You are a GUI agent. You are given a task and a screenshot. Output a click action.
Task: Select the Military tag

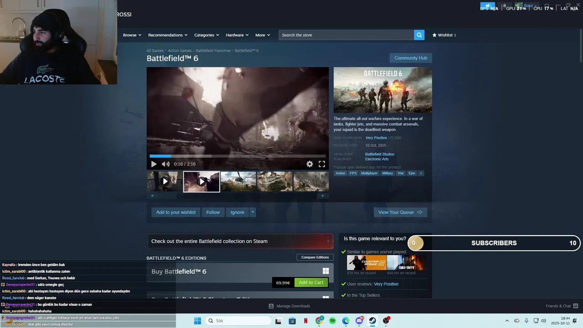[x=388, y=174]
